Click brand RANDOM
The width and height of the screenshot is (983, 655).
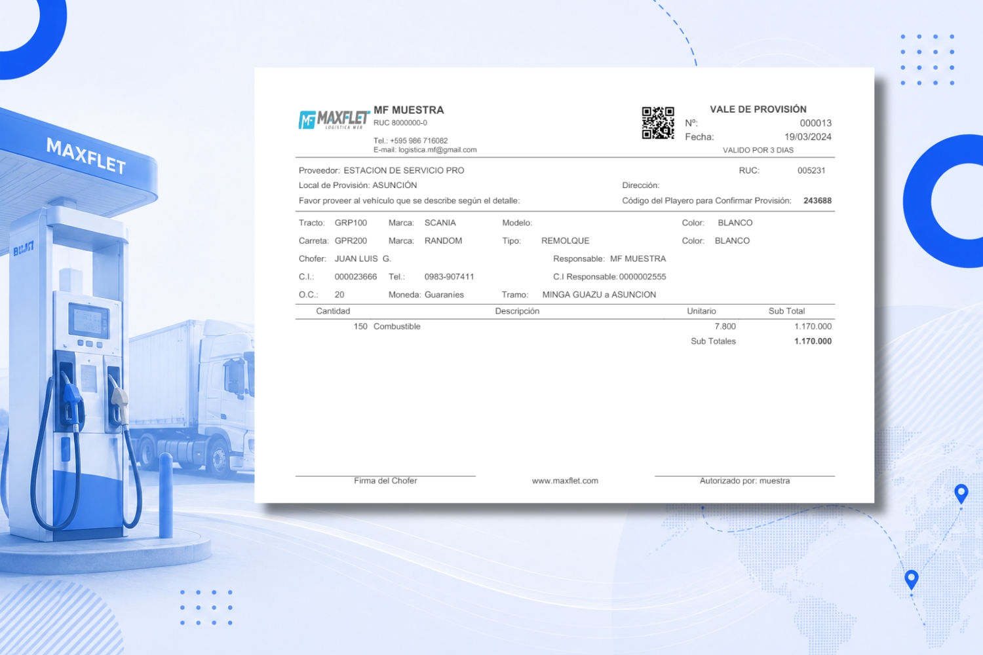(443, 241)
